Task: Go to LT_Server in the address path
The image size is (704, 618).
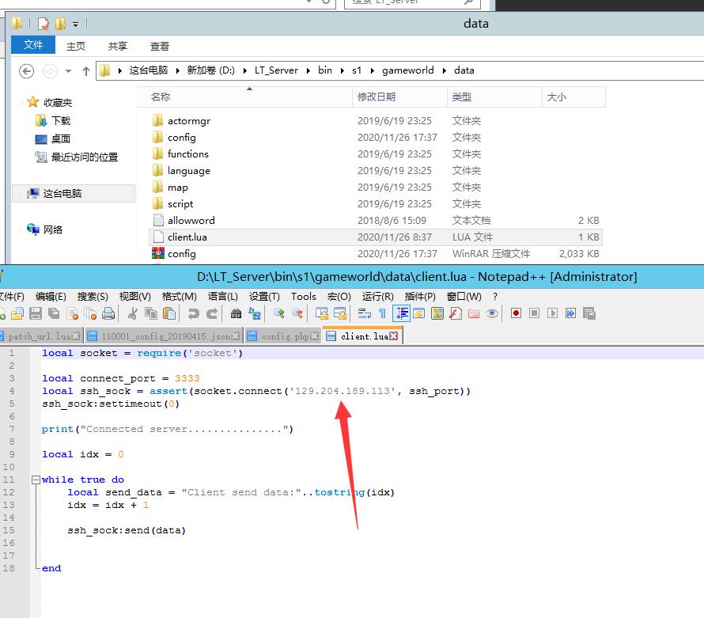Action: coord(276,70)
